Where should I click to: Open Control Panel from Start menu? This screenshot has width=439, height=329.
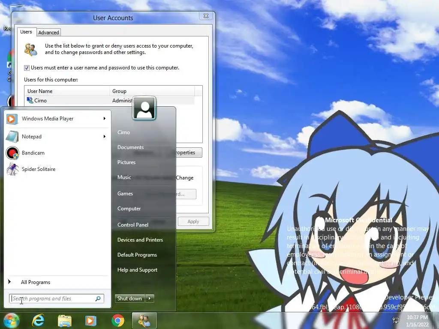coord(133,225)
